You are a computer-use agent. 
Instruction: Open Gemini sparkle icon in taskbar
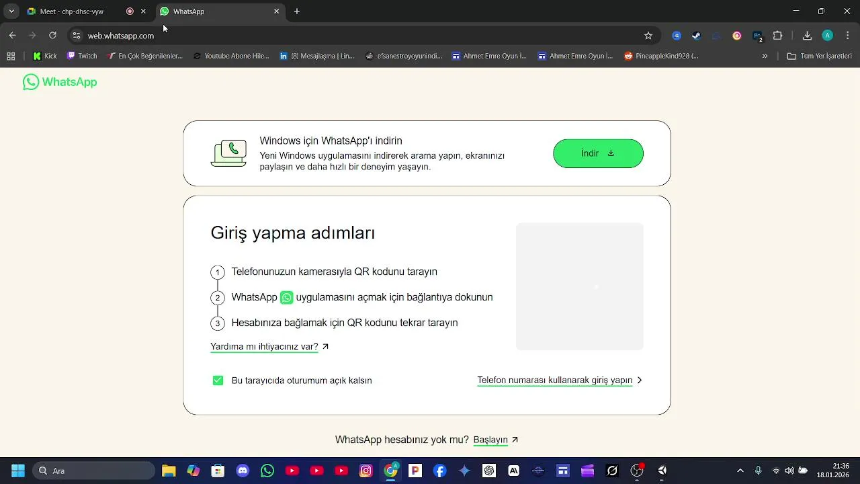[464, 471]
